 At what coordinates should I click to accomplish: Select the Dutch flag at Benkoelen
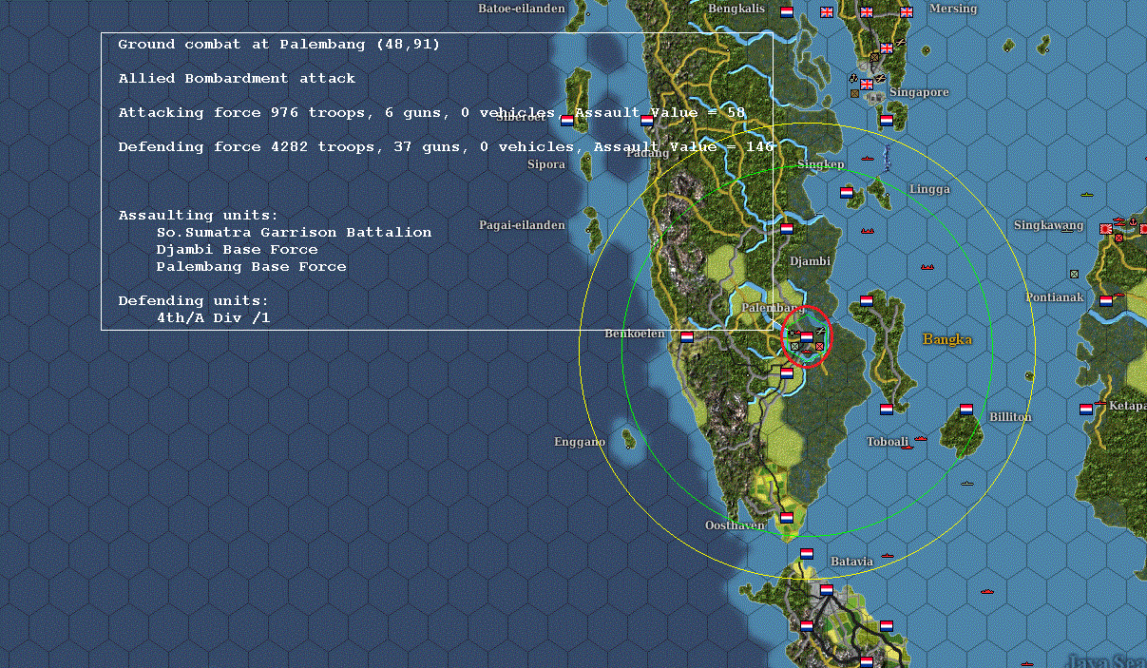686,336
